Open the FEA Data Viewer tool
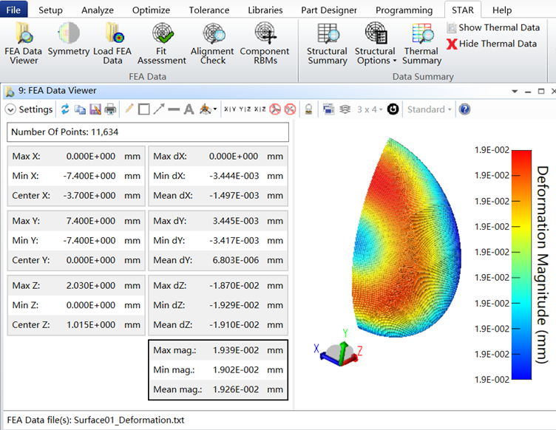This screenshot has width=556, height=430. tap(24, 43)
